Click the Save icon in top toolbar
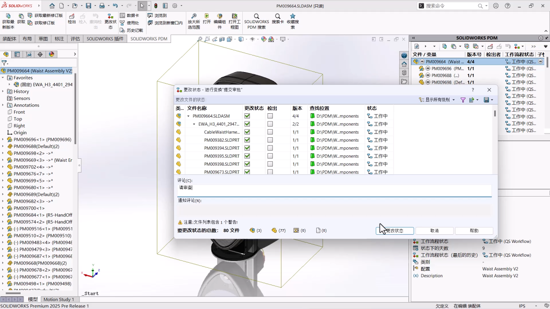The height and width of the screenshot is (309, 550). [x=88, y=6]
